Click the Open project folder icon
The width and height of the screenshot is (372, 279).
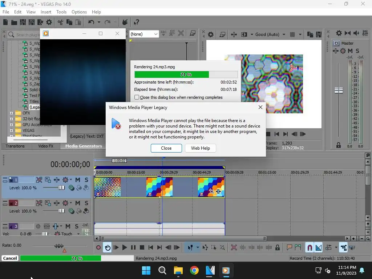pos(14,22)
